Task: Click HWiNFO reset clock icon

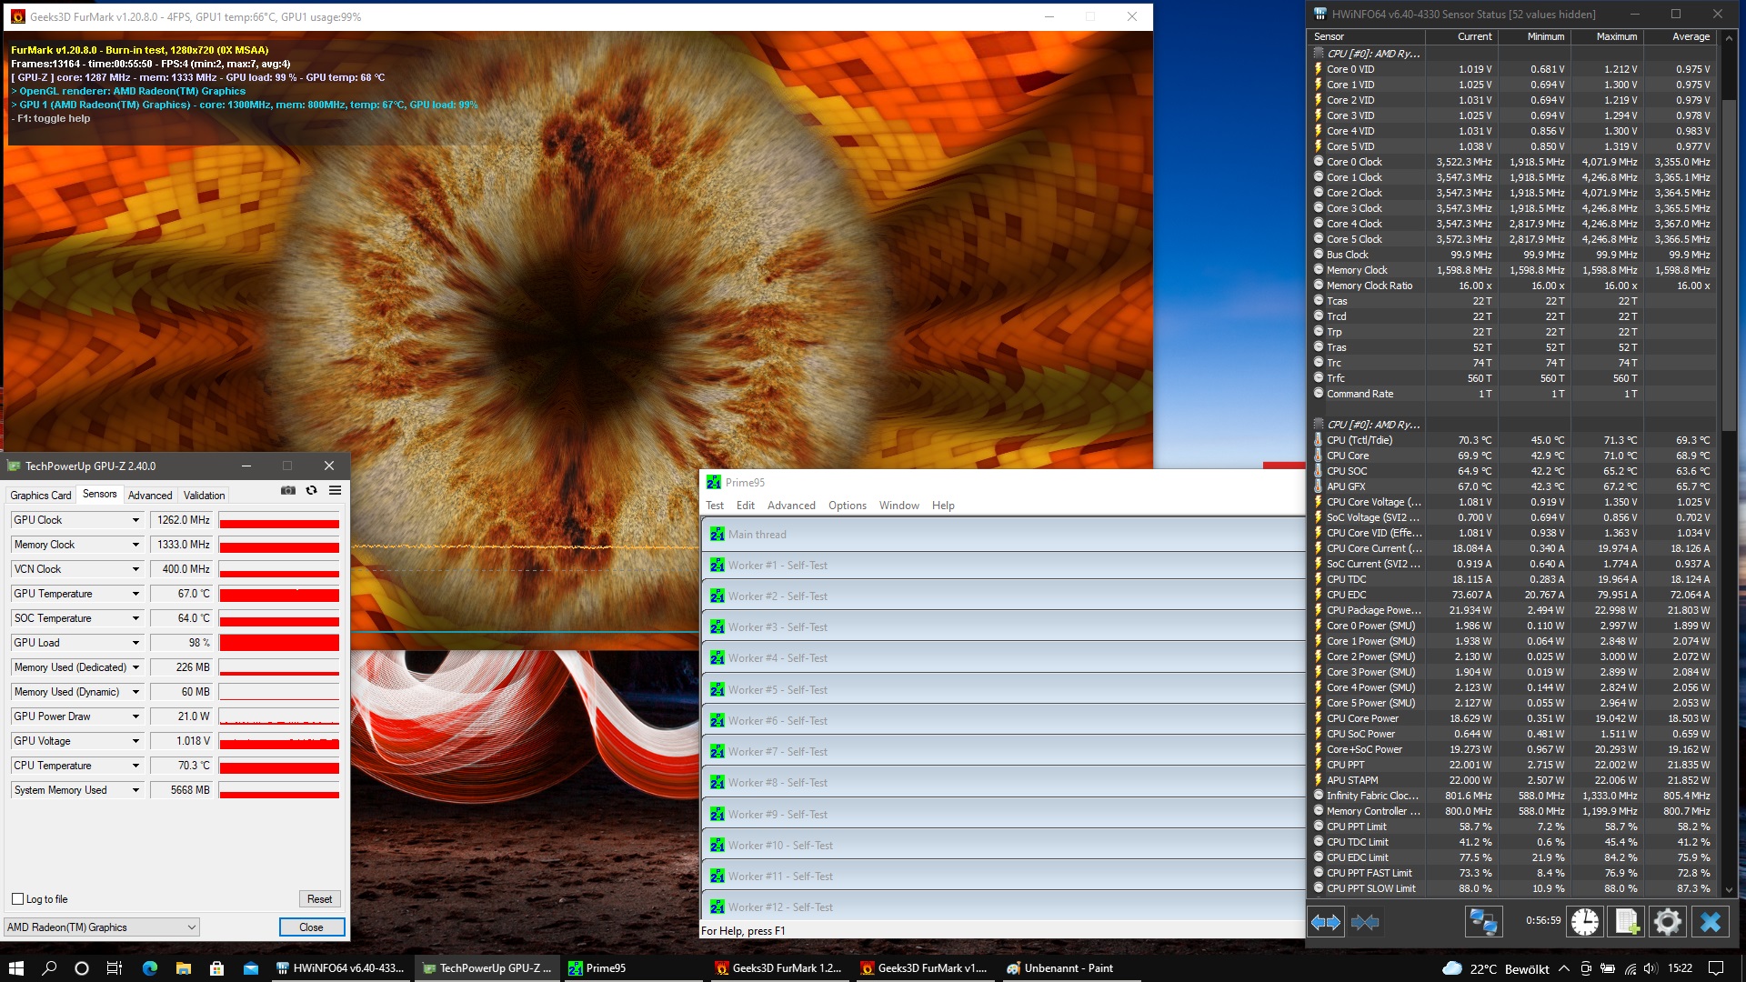Action: point(1585,922)
